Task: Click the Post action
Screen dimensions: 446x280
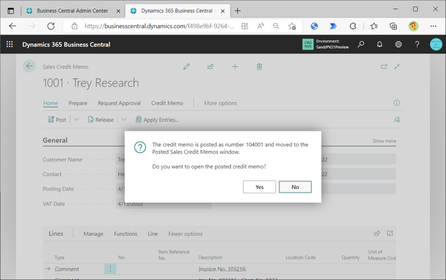Action: coord(57,120)
